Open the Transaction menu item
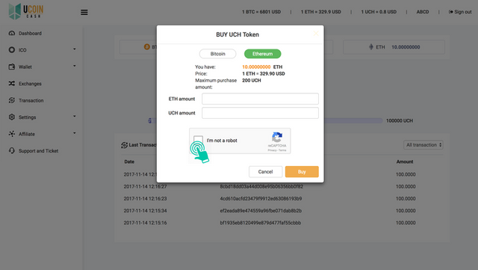The height and width of the screenshot is (270, 478). tap(31, 100)
